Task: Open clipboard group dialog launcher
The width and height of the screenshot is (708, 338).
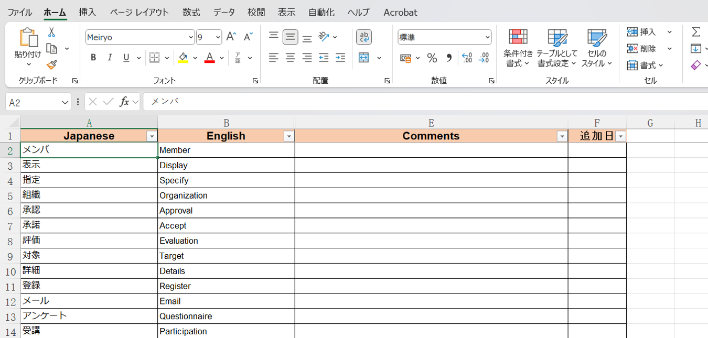Action: 75,81
